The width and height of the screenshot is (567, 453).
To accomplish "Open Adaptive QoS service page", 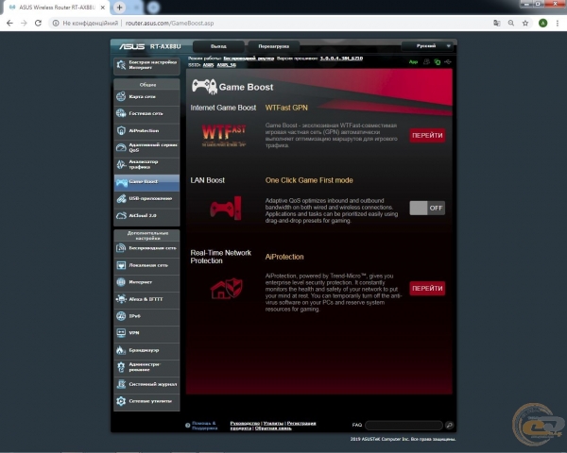I will (x=146, y=148).
